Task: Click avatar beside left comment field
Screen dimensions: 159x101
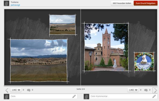Action: (x=6, y=96)
